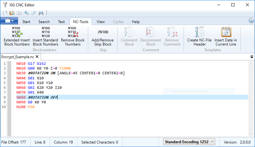Click the editor scrollbar up arrow
Screen dimensions: 255x147
251,64
